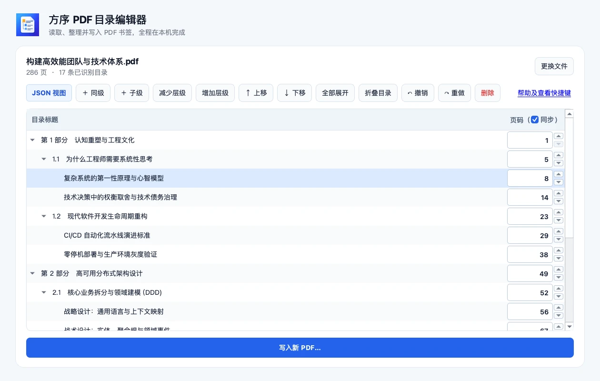Redo with 重做 button
The width and height of the screenshot is (600, 381).
tap(454, 93)
